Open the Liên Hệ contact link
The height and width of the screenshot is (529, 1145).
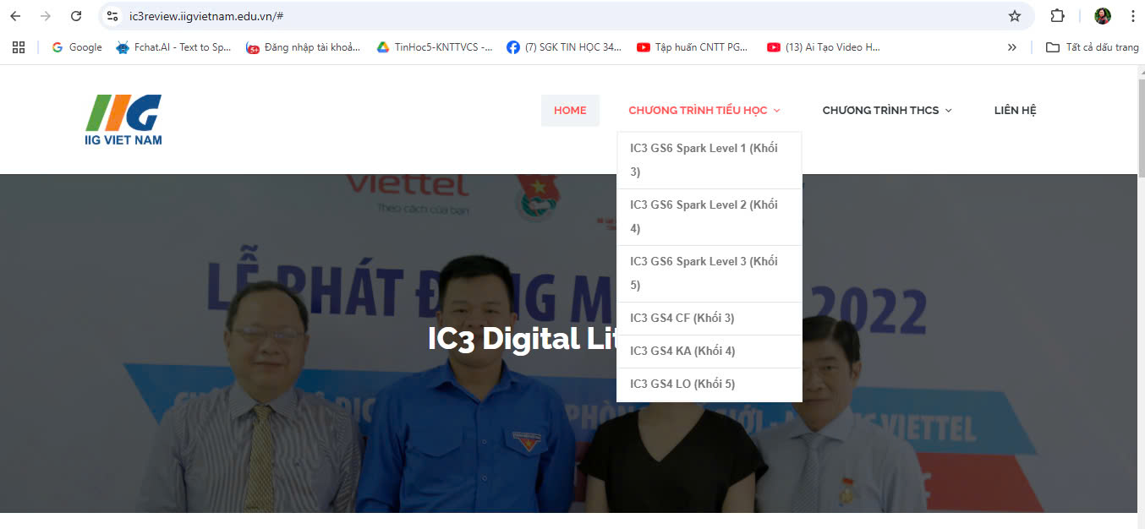1015,111
